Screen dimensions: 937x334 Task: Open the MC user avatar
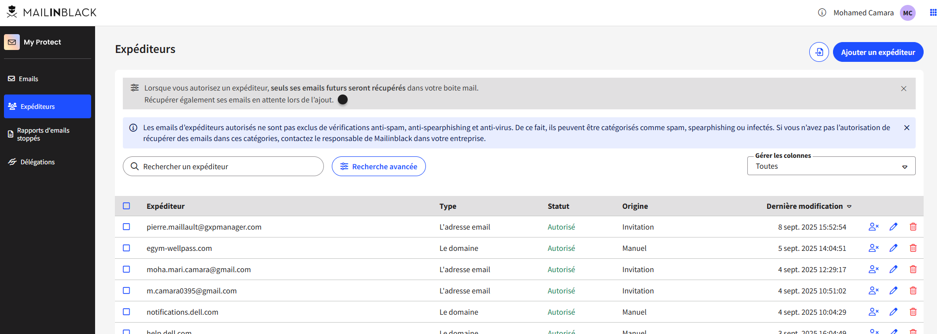coord(907,13)
